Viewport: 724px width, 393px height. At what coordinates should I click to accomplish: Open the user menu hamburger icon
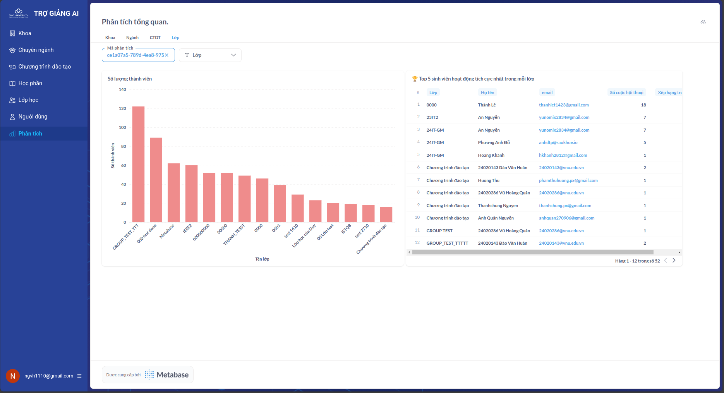click(x=79, y=376)
